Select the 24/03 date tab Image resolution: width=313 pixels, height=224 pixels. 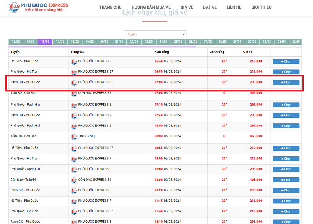(x=164, y=42)
